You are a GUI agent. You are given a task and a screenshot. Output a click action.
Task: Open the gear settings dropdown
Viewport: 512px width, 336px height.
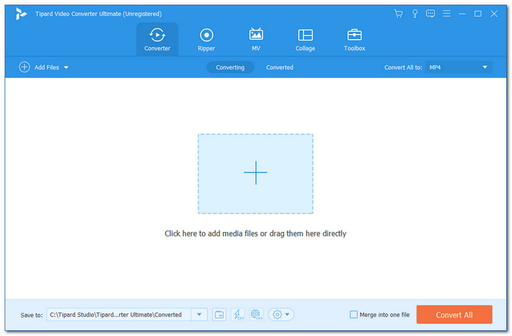point(281,315)
